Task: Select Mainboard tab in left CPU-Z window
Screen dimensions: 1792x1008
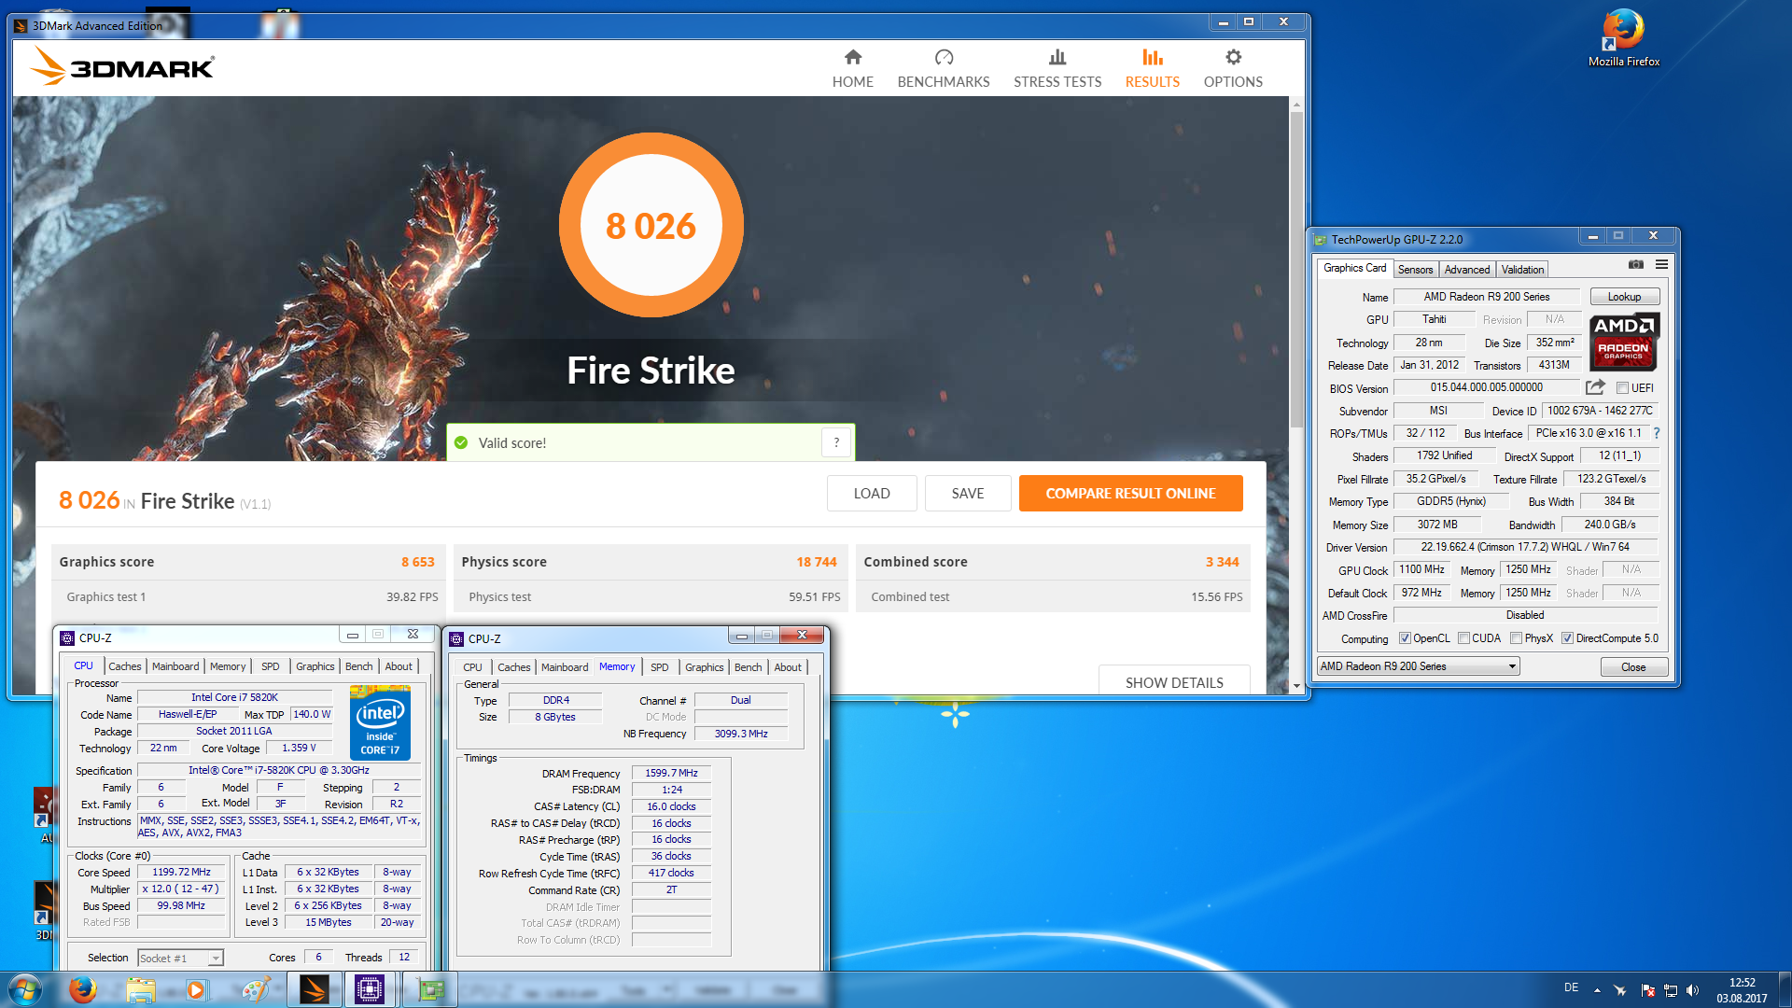Action: 175,666
